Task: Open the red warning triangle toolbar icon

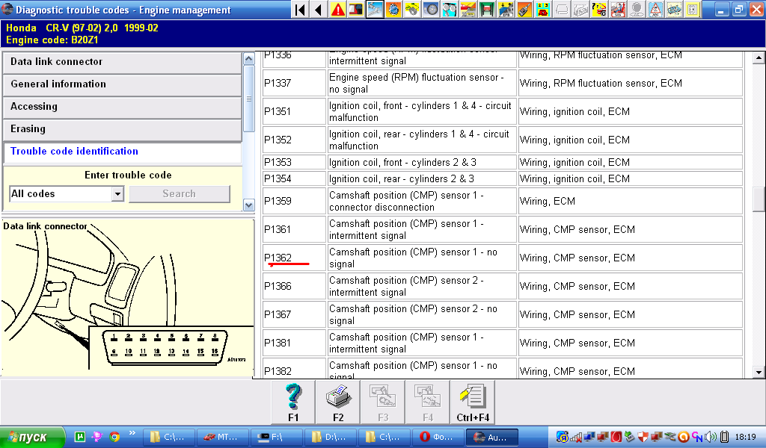Action: coord(337,10)
